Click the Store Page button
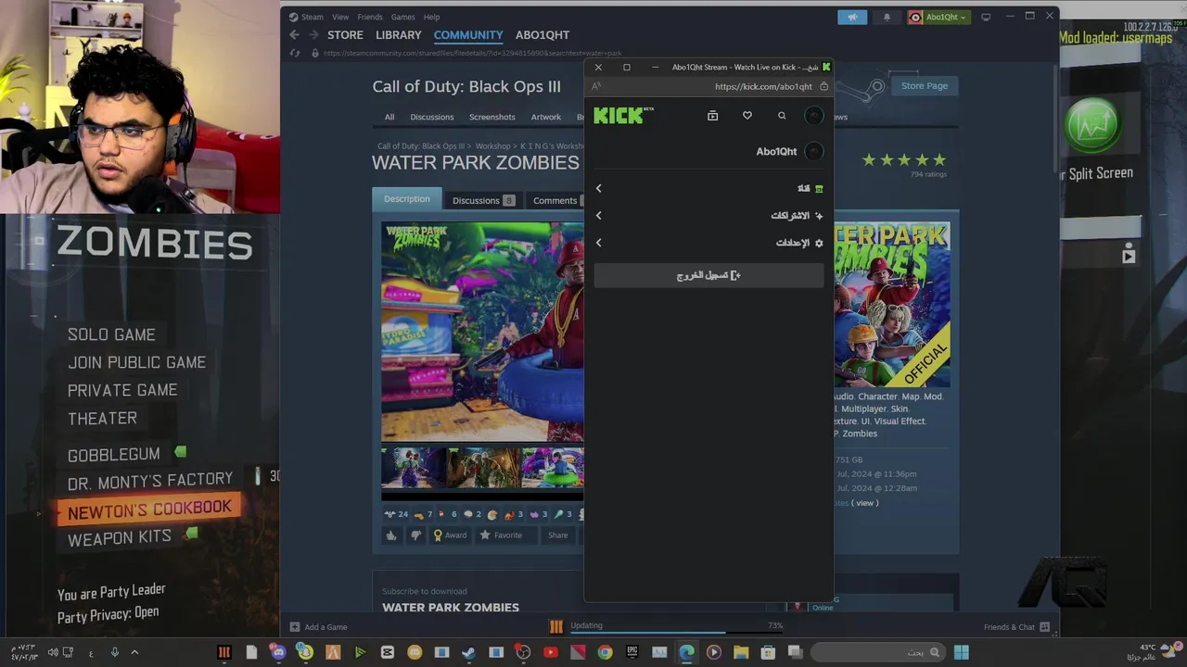Viewport: 1187px width, 667px height. point(925,85)
